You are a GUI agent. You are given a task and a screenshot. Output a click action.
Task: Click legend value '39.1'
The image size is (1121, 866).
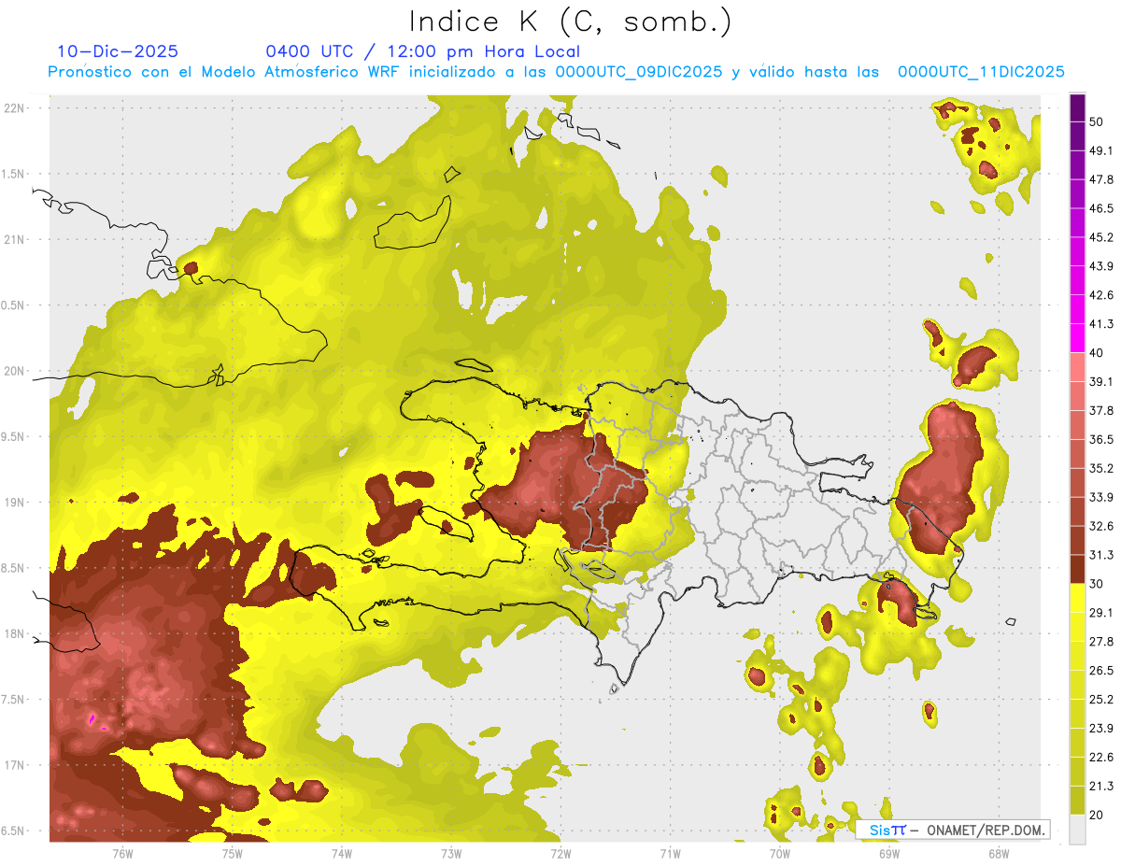pos(1101,381)
